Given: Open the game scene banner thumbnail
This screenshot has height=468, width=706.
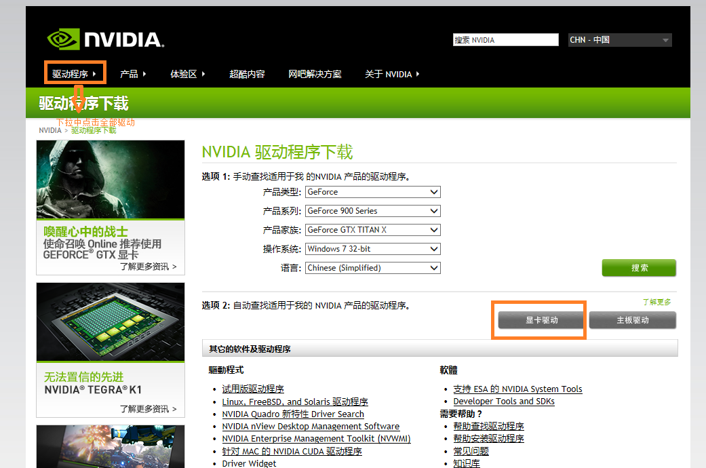Looking at the screenshot, I should click(111, 446).
